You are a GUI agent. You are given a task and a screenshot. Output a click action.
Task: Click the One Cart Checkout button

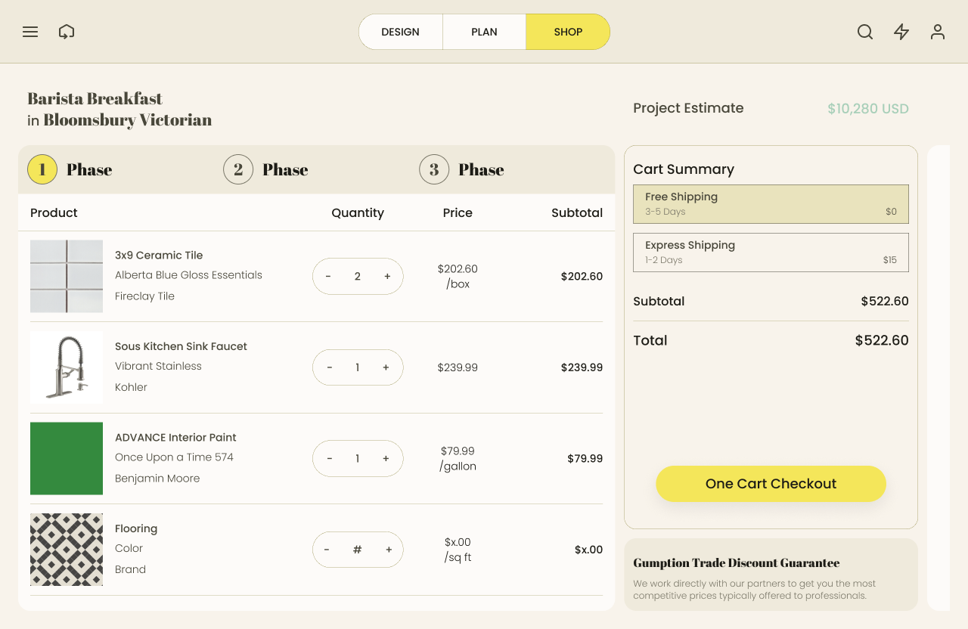click(x=771, y=484)
